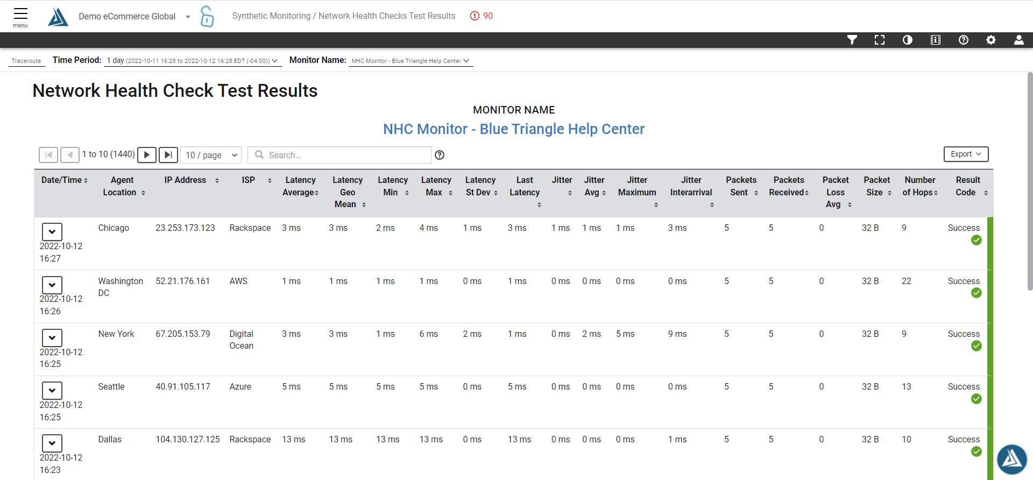Go to next results page
This screenshot has height=480, width=1033.
click(147, 155)
